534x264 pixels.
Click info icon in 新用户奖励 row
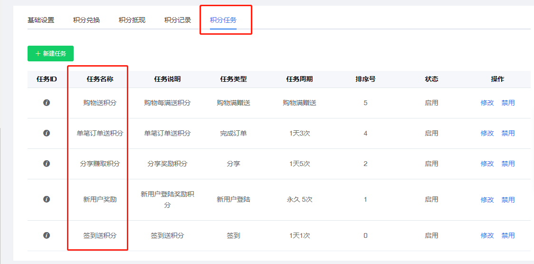click(47, 199)
